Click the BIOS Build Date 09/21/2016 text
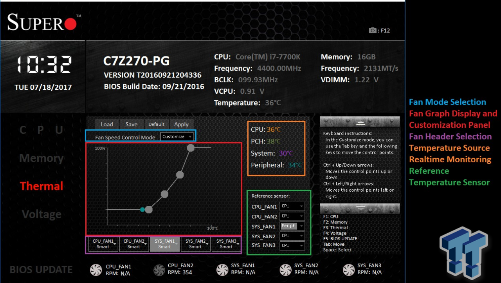This screenshot has height=283, width=501. (x=154, y=87)
